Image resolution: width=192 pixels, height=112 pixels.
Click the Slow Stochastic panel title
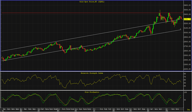[92, 92]
